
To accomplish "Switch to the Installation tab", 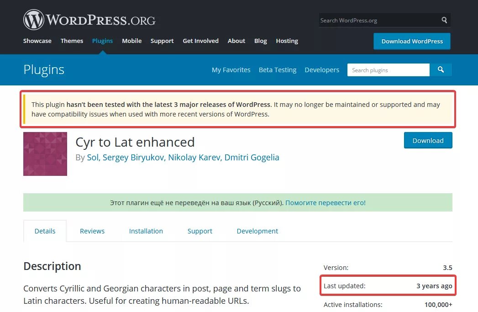I will pos(146,231).
